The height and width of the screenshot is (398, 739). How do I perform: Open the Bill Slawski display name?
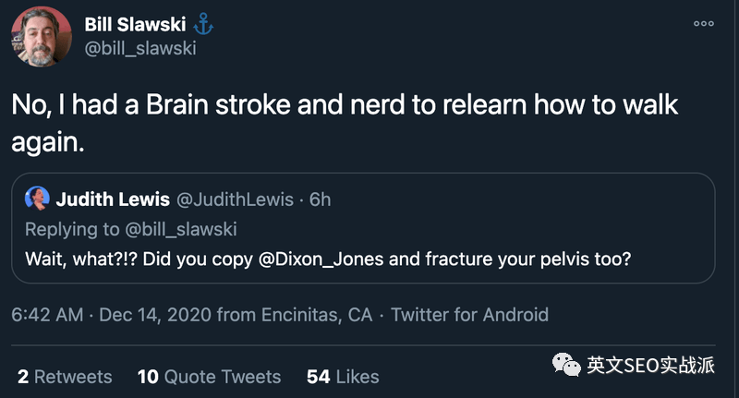(x=135, y=25)
